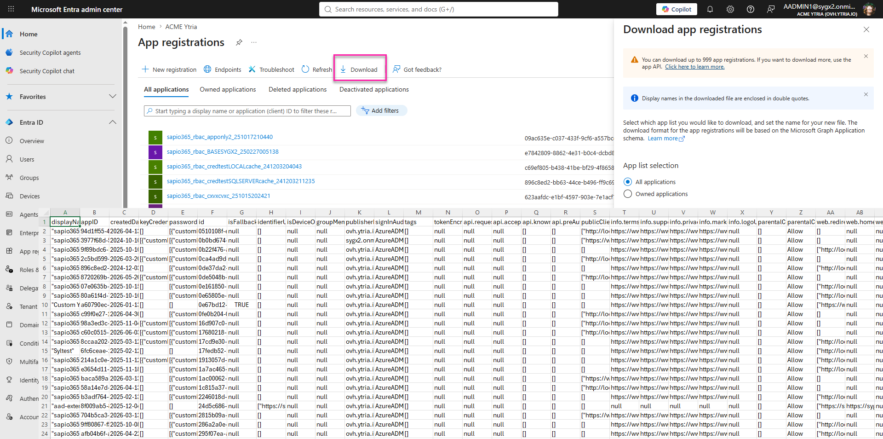Click the Home breadcrumb link
Viewport: 883px width, 439px height.
[147, 27]
